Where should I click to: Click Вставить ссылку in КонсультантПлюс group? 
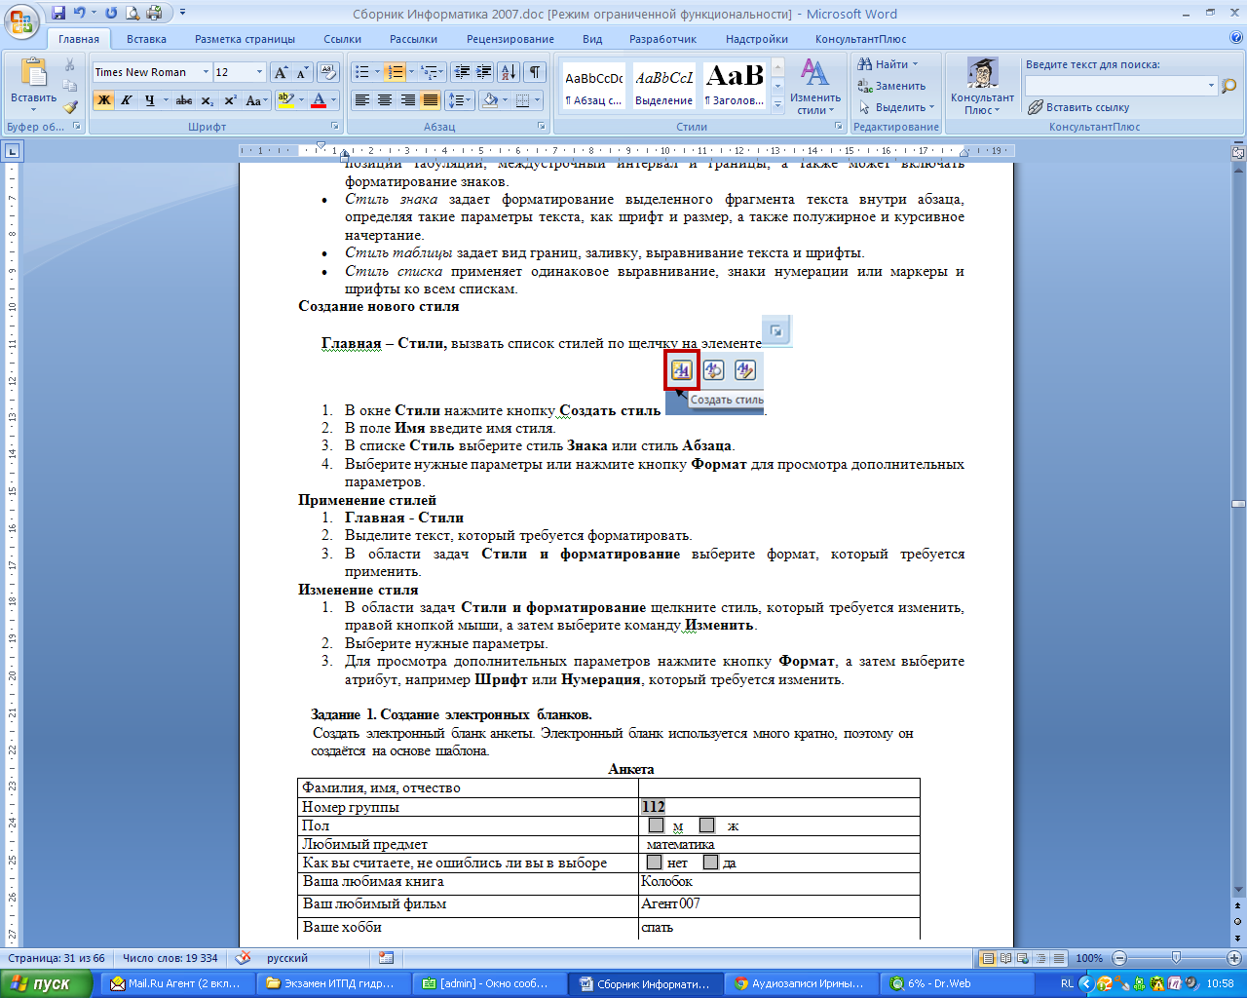click(1078, 107)
